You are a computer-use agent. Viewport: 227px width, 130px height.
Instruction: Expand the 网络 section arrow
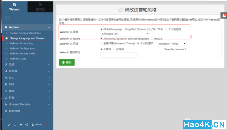49,85
